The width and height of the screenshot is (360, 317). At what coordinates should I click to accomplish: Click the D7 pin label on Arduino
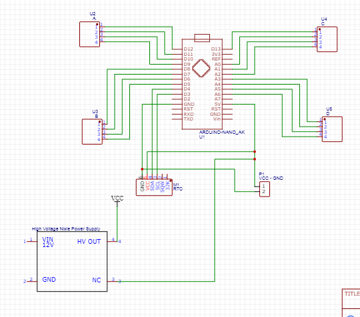click(x=187, y=75)
